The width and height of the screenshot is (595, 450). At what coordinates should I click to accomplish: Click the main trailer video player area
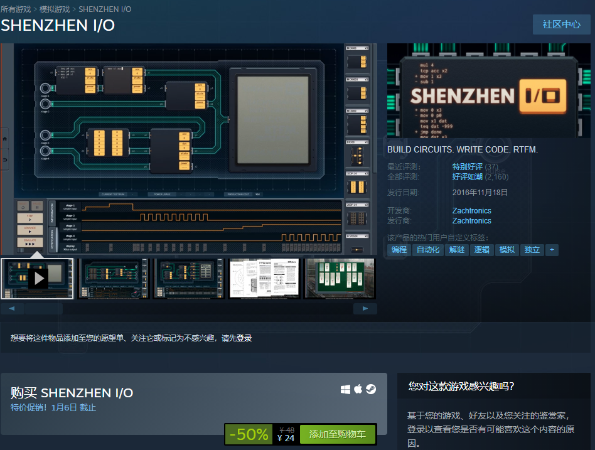pos(188,149)
